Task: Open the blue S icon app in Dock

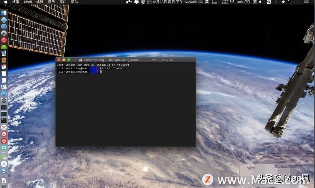Action: (x=4, y=171)
